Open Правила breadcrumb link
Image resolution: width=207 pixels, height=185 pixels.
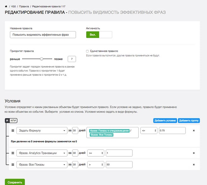point(25,6)
